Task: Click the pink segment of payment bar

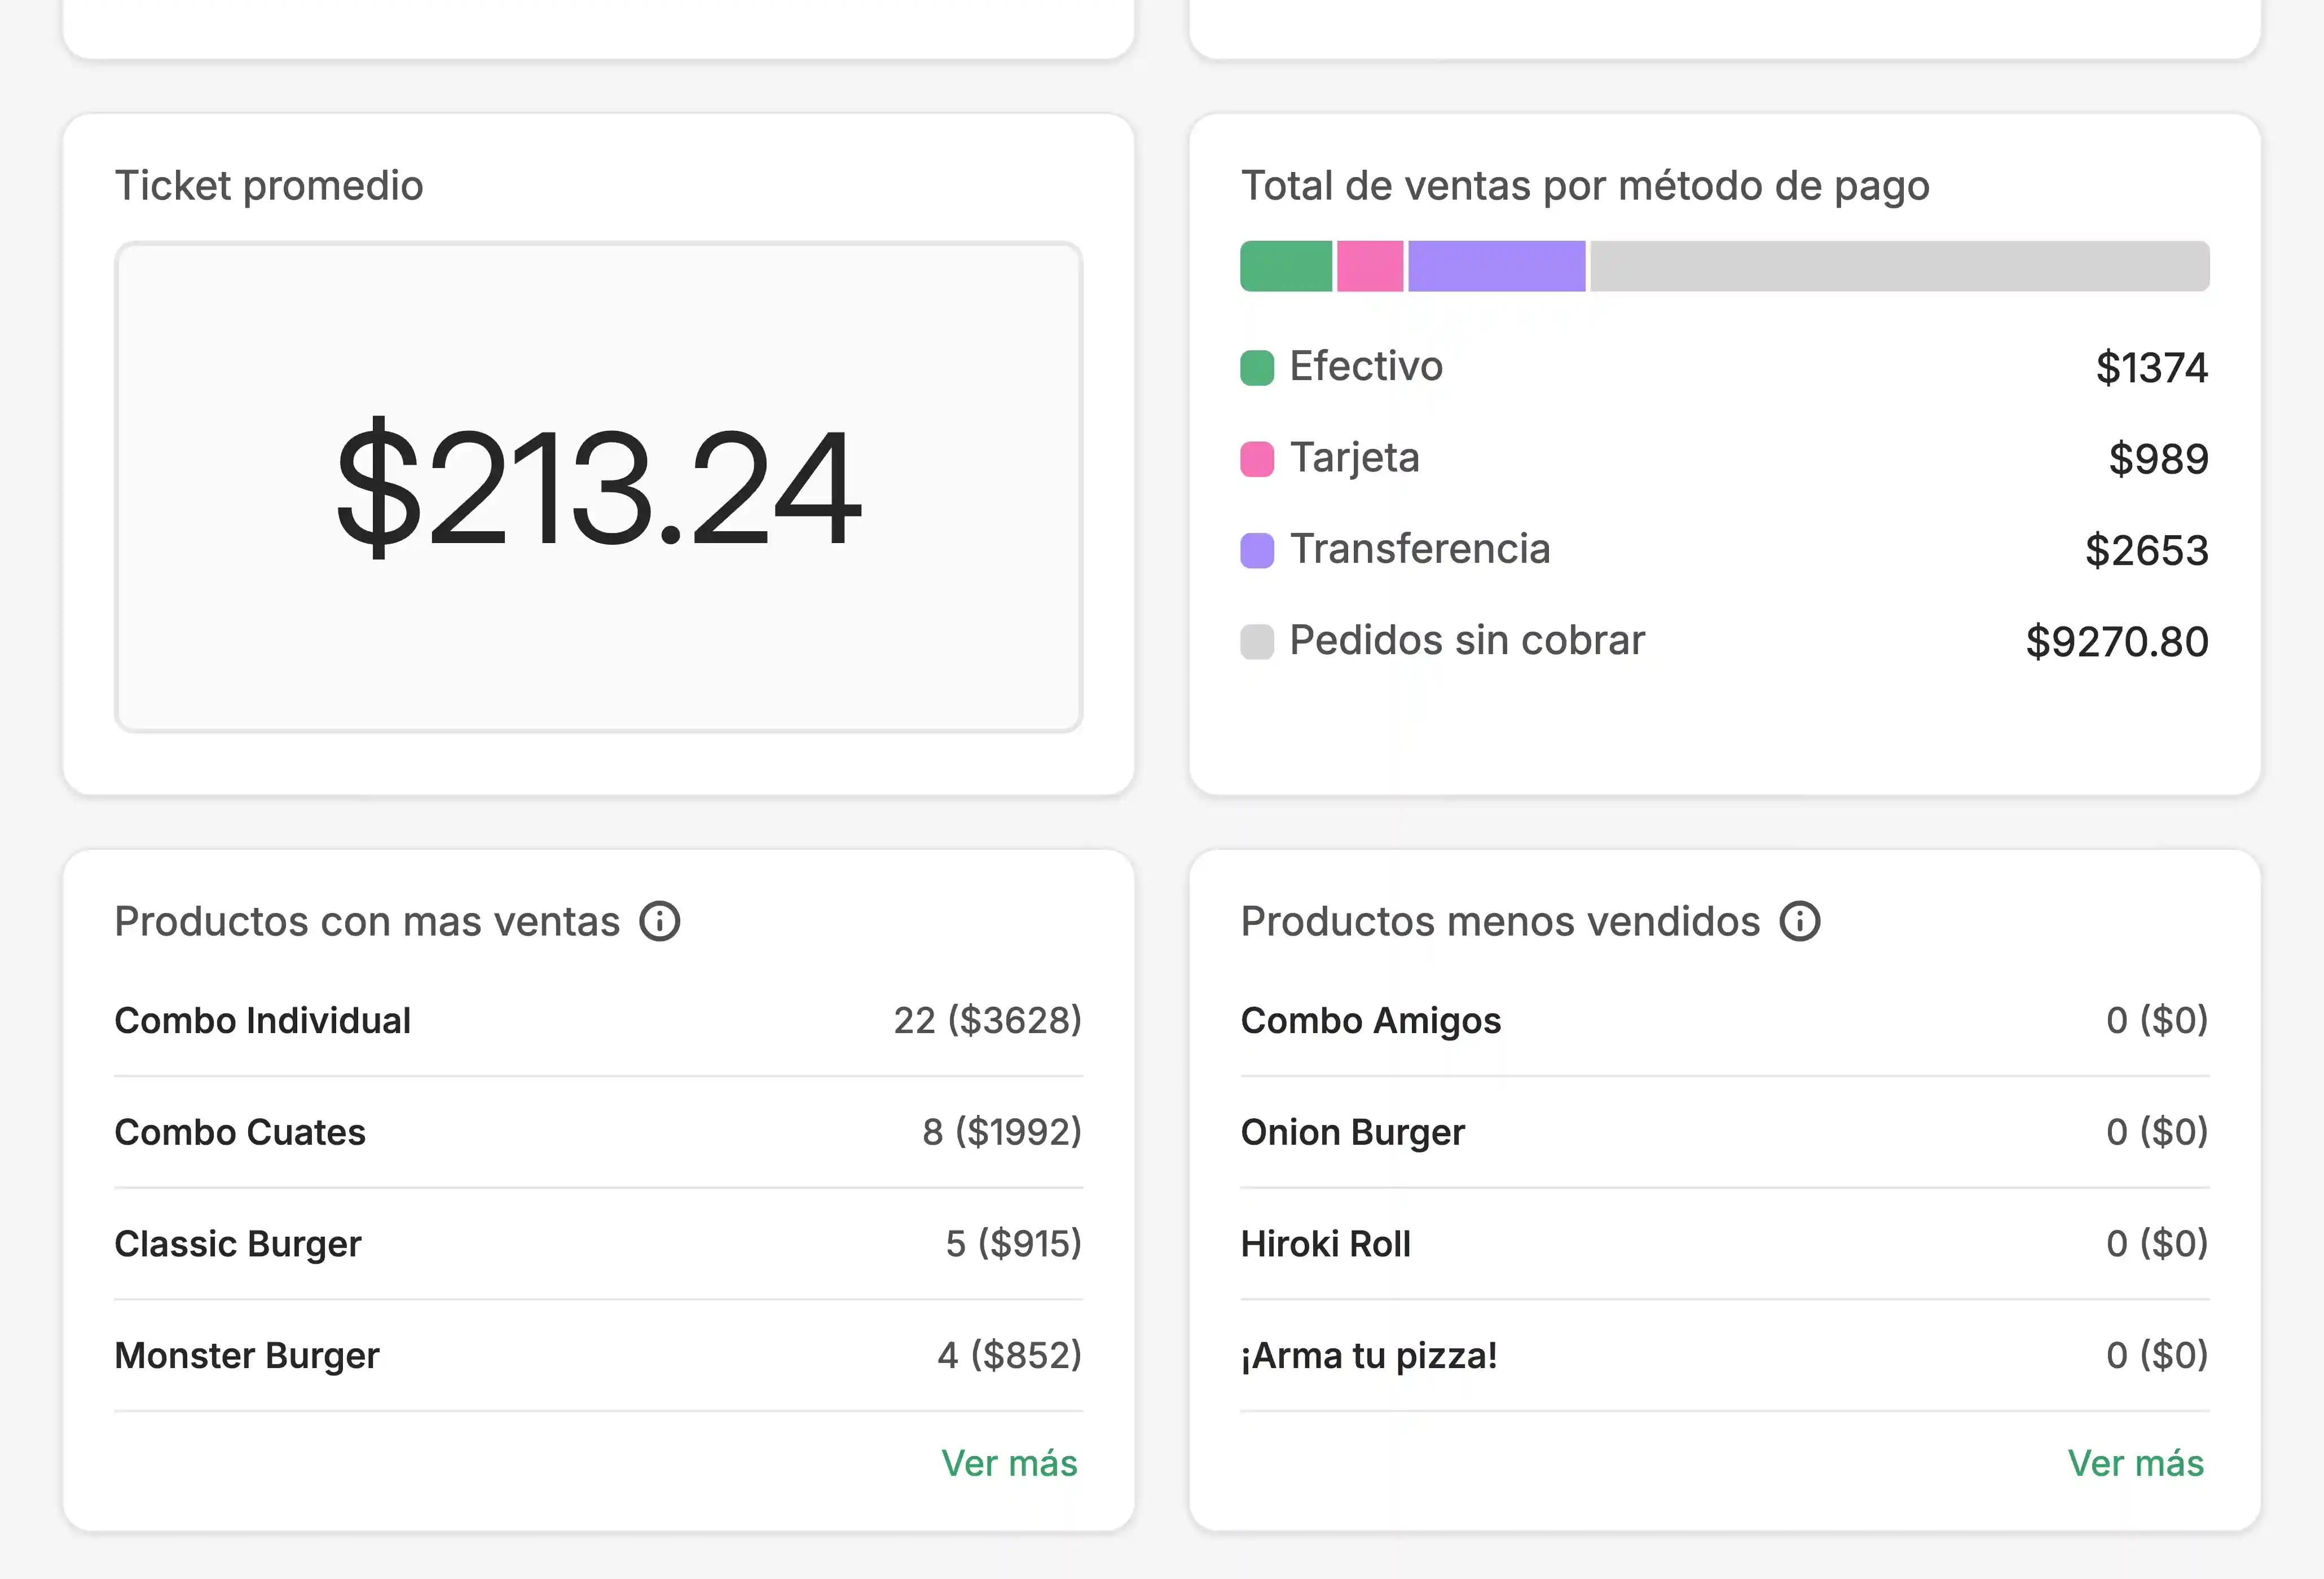Action: 1370,266
